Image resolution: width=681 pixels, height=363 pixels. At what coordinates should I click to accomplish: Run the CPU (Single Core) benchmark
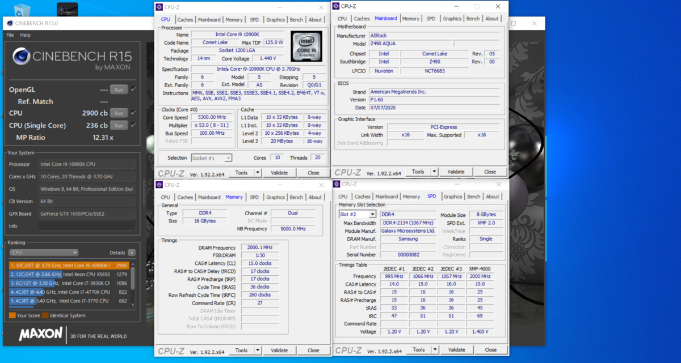click(x=119, y=125)
